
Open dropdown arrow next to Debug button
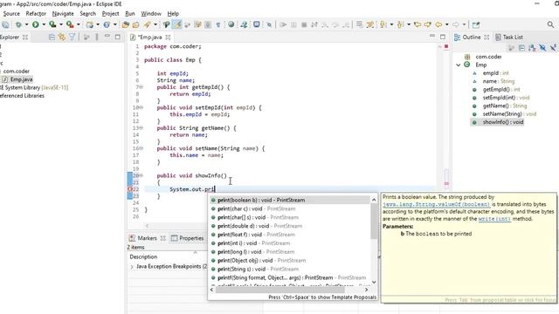pyautogui.click(x=26, y=24)
